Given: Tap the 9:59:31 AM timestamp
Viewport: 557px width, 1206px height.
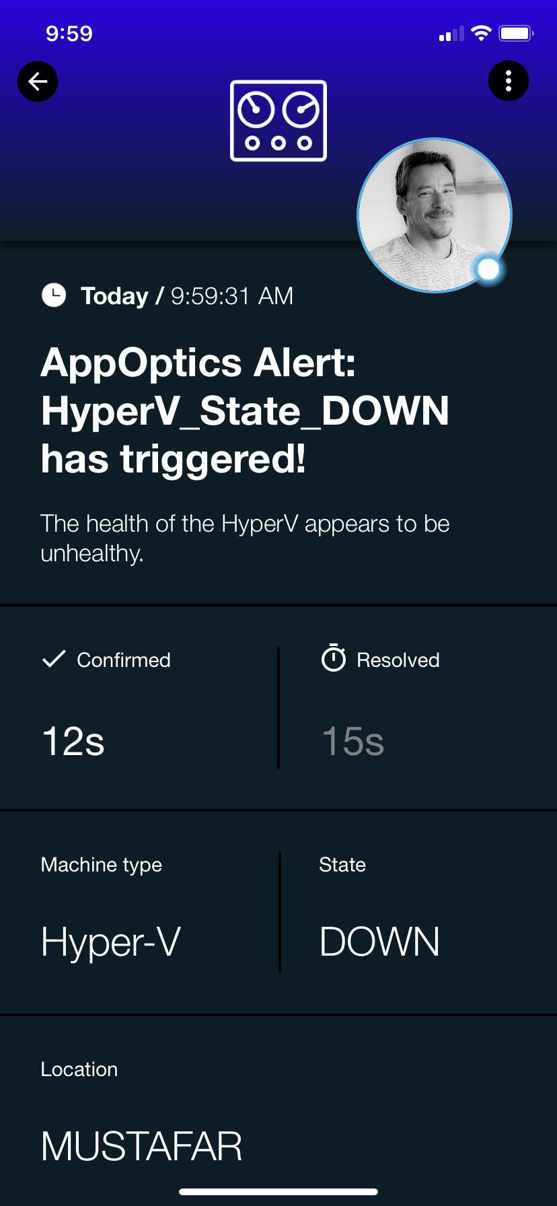Looking at the screenshot, I should (x=232, y=295).
